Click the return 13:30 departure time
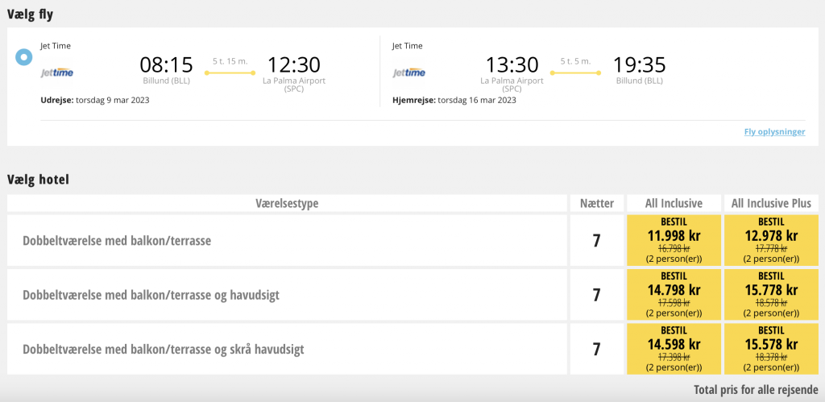825x402 pixels. [x=512, y=64]
